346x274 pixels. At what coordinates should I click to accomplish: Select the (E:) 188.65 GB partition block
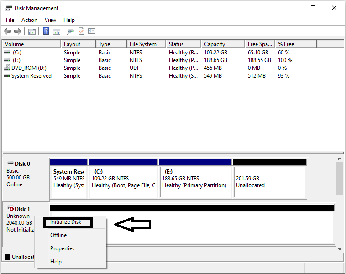point(195,179)
